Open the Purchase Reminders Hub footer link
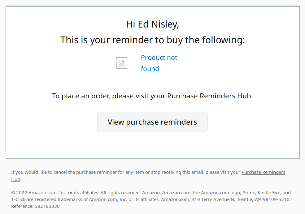 263,172
